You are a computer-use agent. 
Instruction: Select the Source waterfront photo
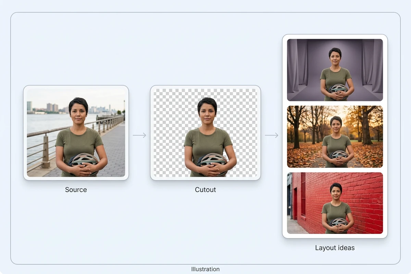click(x=76, y=133)
